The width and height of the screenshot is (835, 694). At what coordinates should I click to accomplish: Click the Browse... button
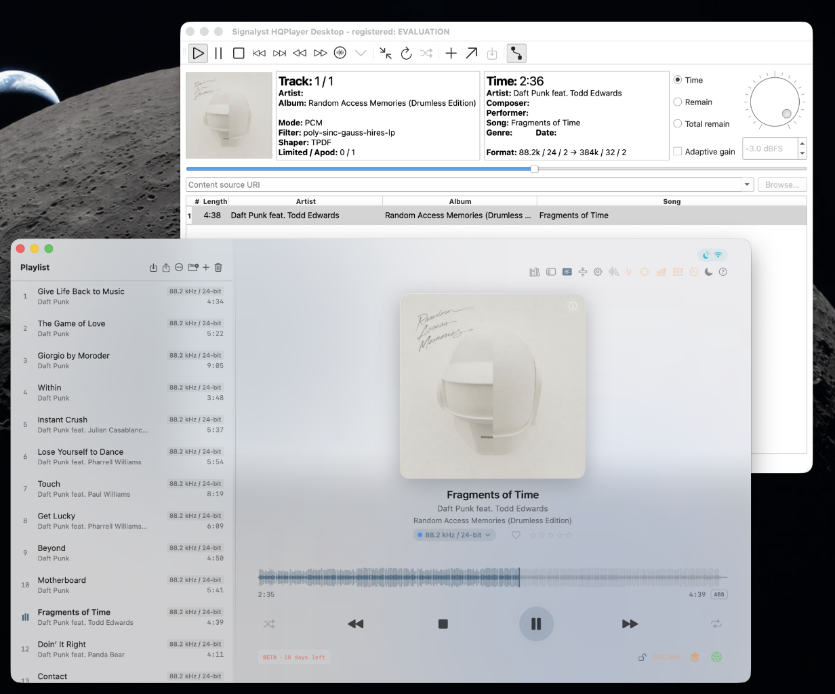[781, 184]
